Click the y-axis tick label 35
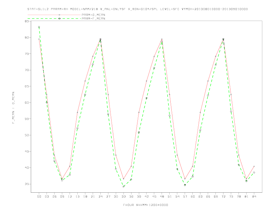Screen dimensions: 277x214 (x=27, y=184)
